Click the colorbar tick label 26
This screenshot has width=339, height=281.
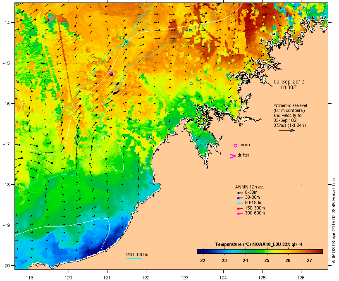coord(288,260)
